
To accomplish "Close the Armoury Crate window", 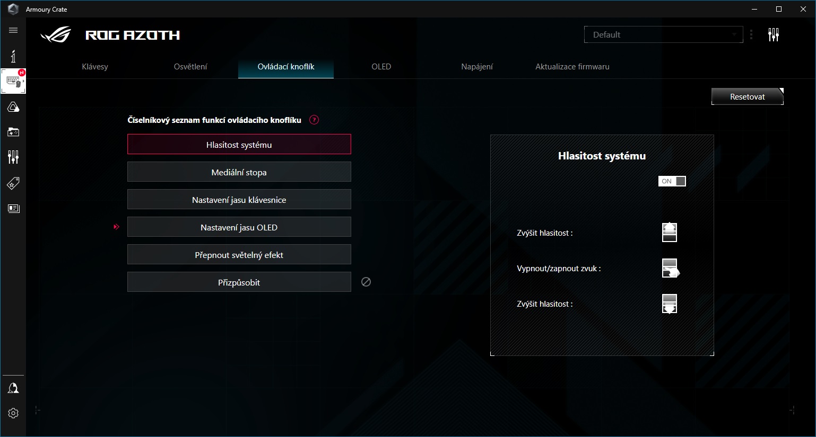I will pyautogui.click(x=803, y=9).
